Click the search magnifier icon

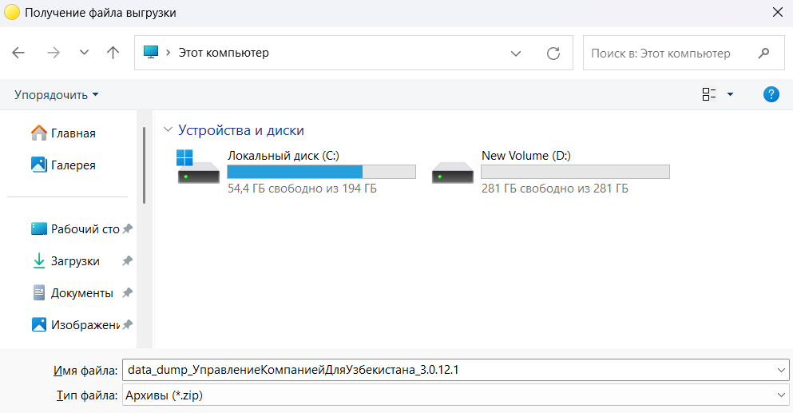pos(763,54)
